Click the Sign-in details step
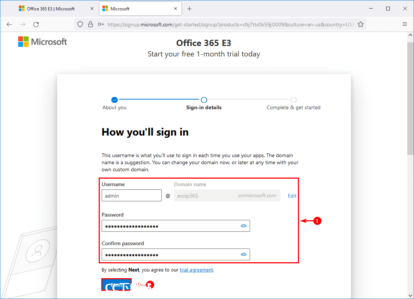The width and height of the screenshot is (414, 299). [204, 103]
